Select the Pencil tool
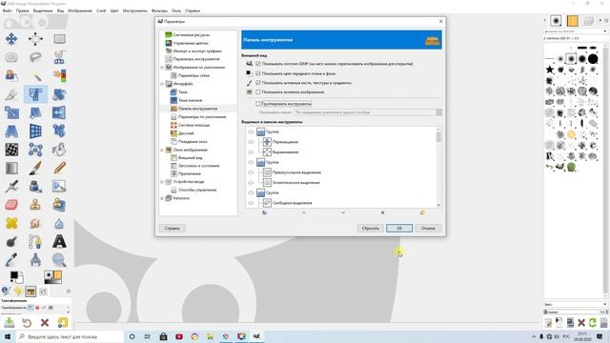The image size is (610, 343). coord(59,168)
